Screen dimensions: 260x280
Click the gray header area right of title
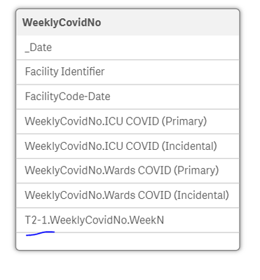(x=170, y=22)
